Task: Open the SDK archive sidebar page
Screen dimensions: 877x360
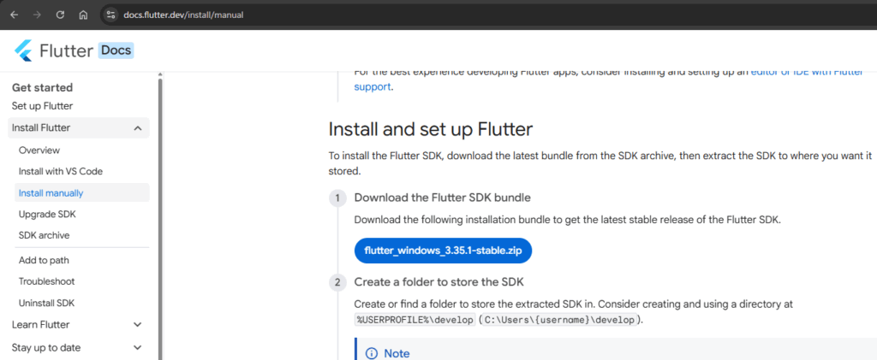Action: click(x=45, y=235)
